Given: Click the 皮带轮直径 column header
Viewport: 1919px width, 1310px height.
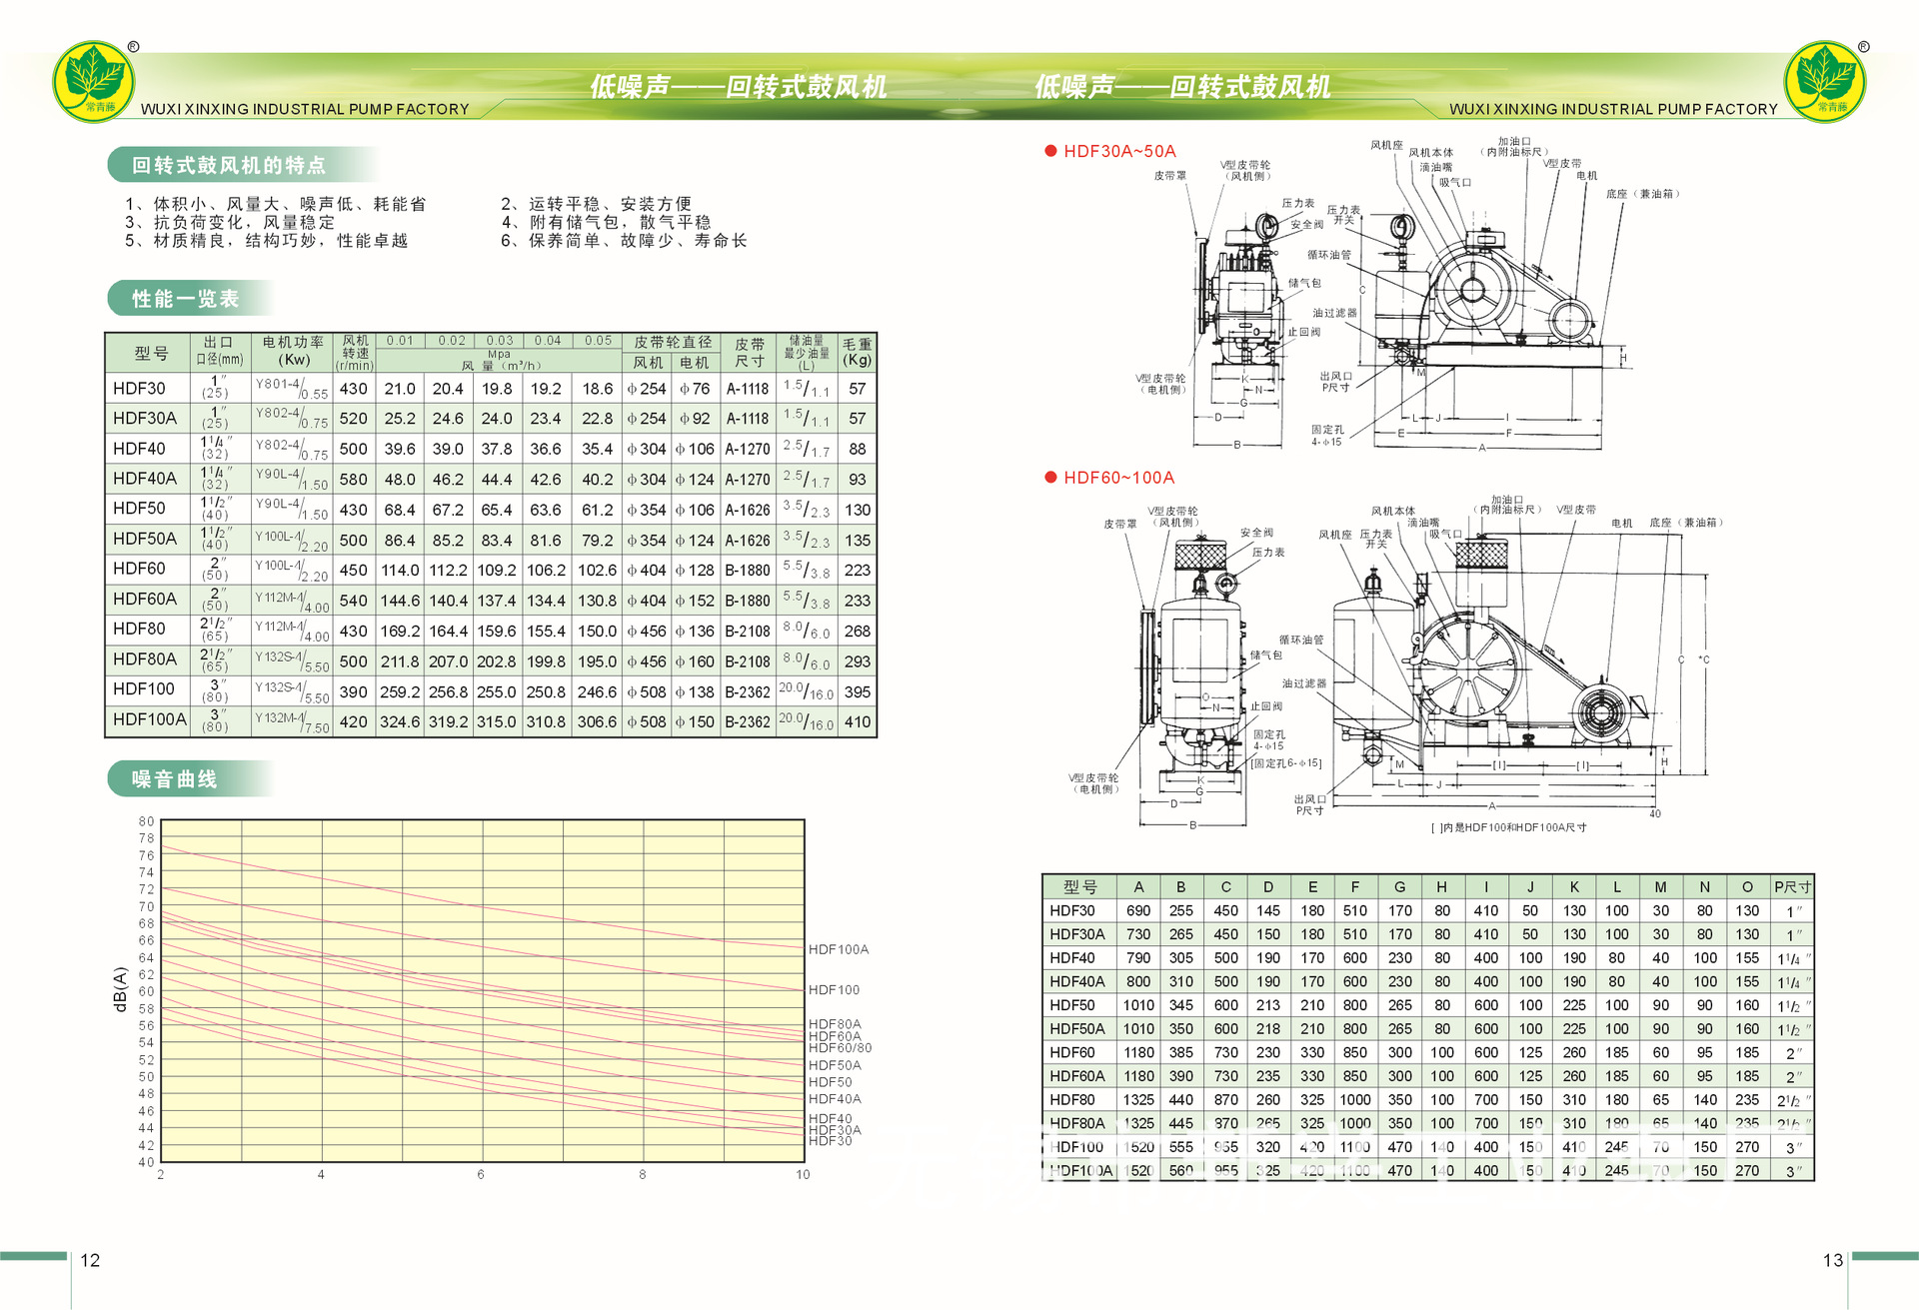Looking at the screenshot, I should [x=672, y=343].
